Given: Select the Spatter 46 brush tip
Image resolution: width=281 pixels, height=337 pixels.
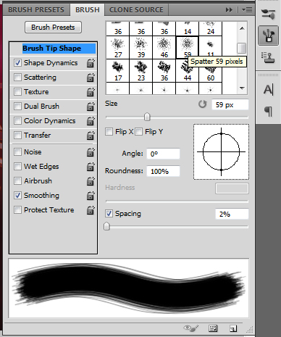Looking at the screenshot, I should (164, 48).
